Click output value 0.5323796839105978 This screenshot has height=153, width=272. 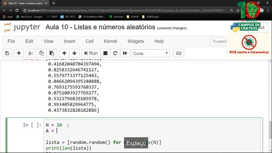point(74,99)
